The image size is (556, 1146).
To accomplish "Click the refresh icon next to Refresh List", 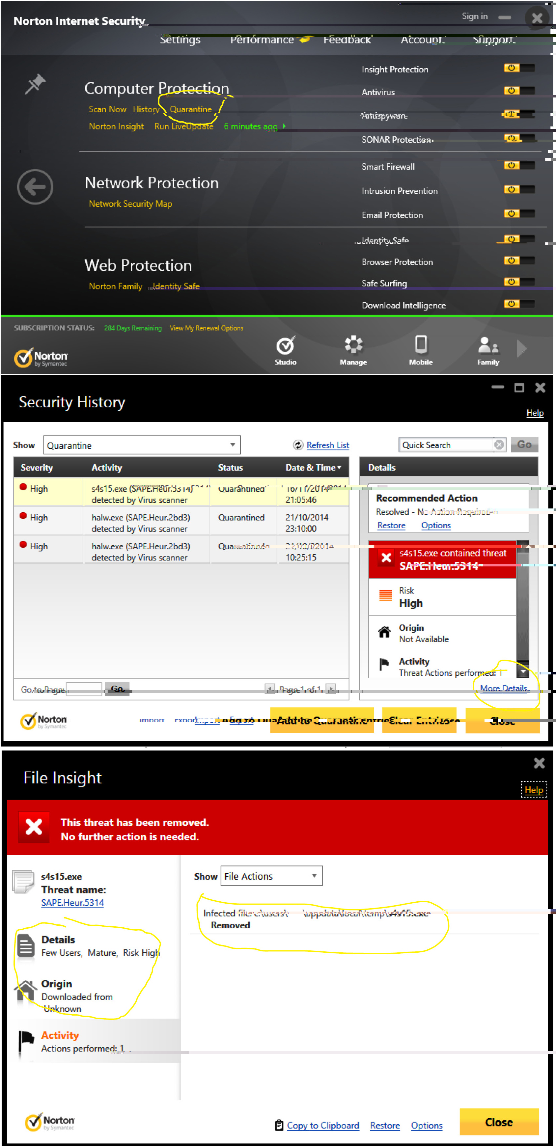I will [x=298, y=445].
